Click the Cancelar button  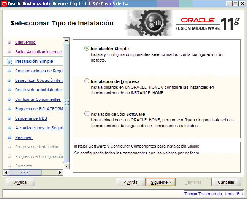[226, 182]
